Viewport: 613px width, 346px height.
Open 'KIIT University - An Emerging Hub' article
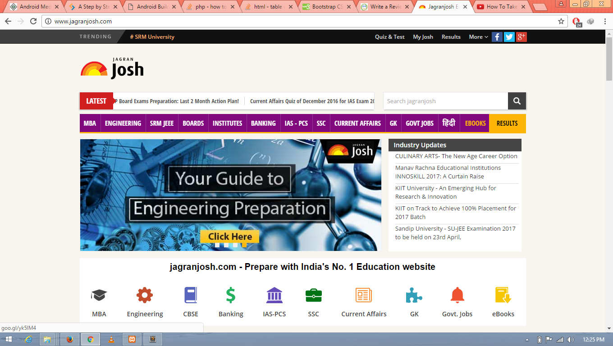click(446, 192)
